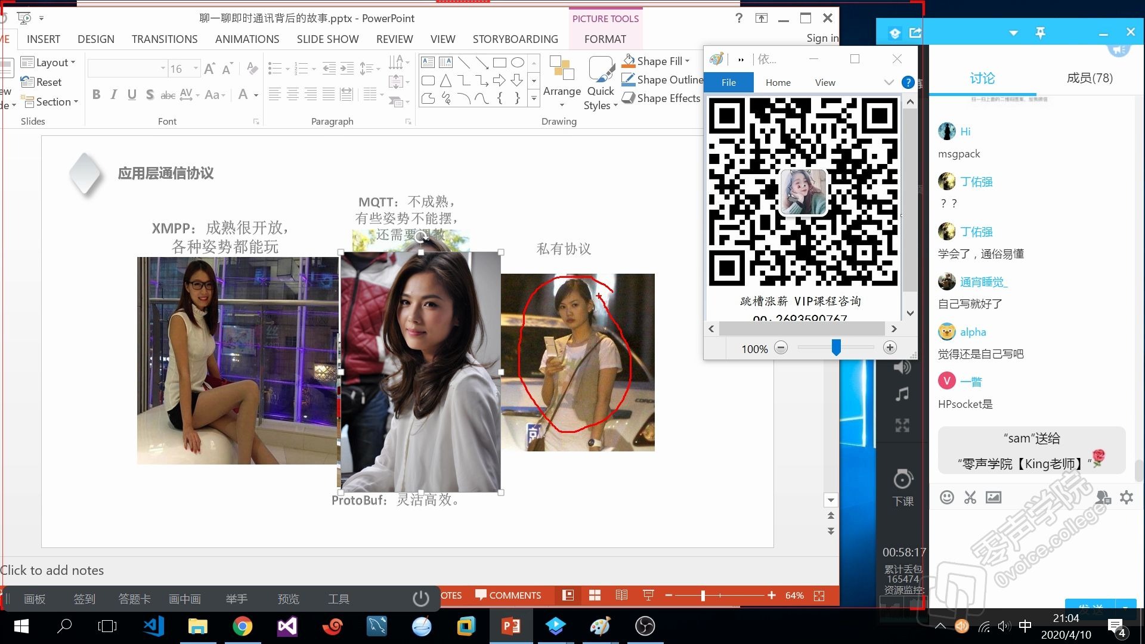
Task: Increase list indent level
Action: 347,69
